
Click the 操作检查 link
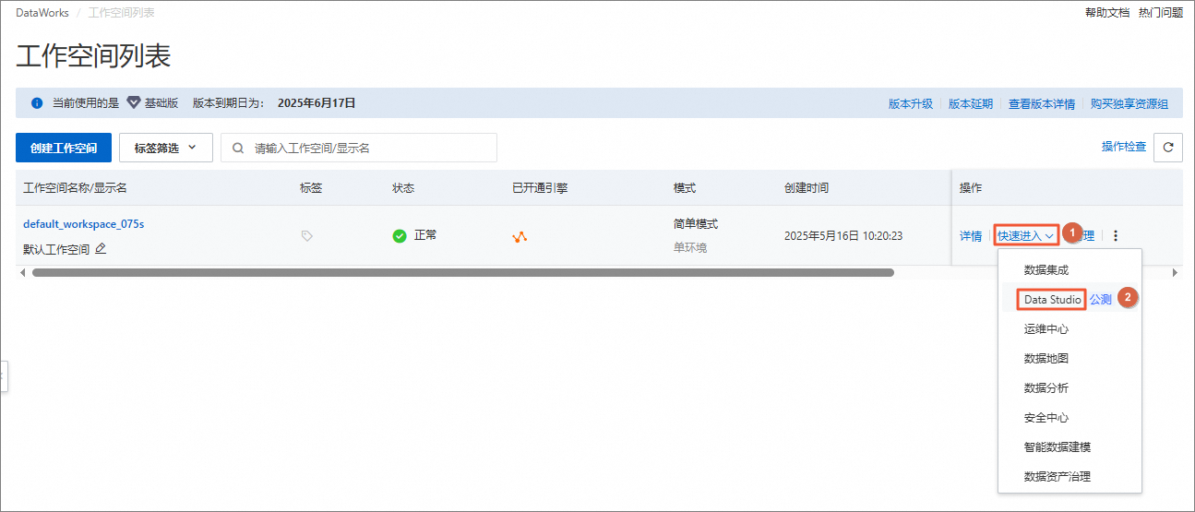1124,147
